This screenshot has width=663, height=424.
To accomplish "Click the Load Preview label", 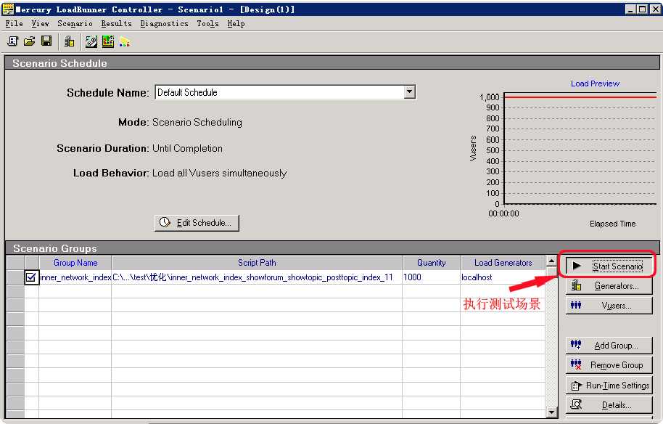I will coord(595,83).
